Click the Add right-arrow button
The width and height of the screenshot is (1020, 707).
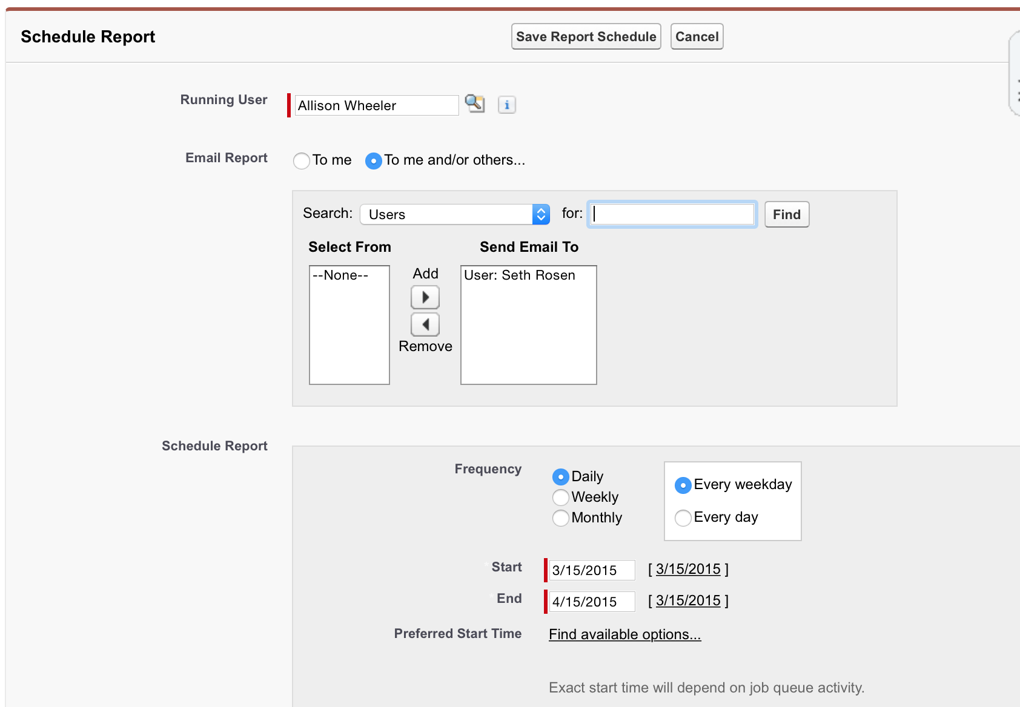425,297
